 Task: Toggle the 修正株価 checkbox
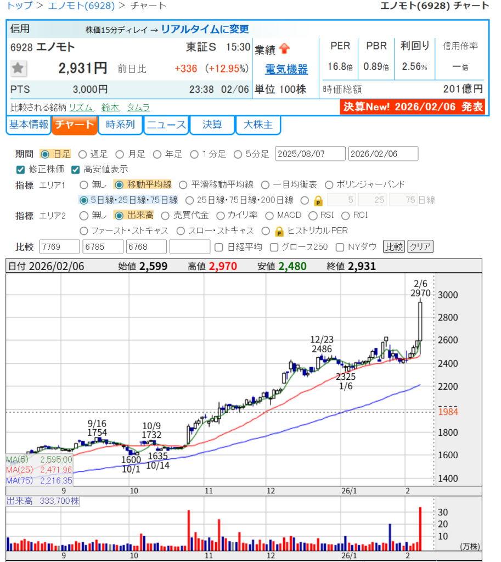[21, 170]
